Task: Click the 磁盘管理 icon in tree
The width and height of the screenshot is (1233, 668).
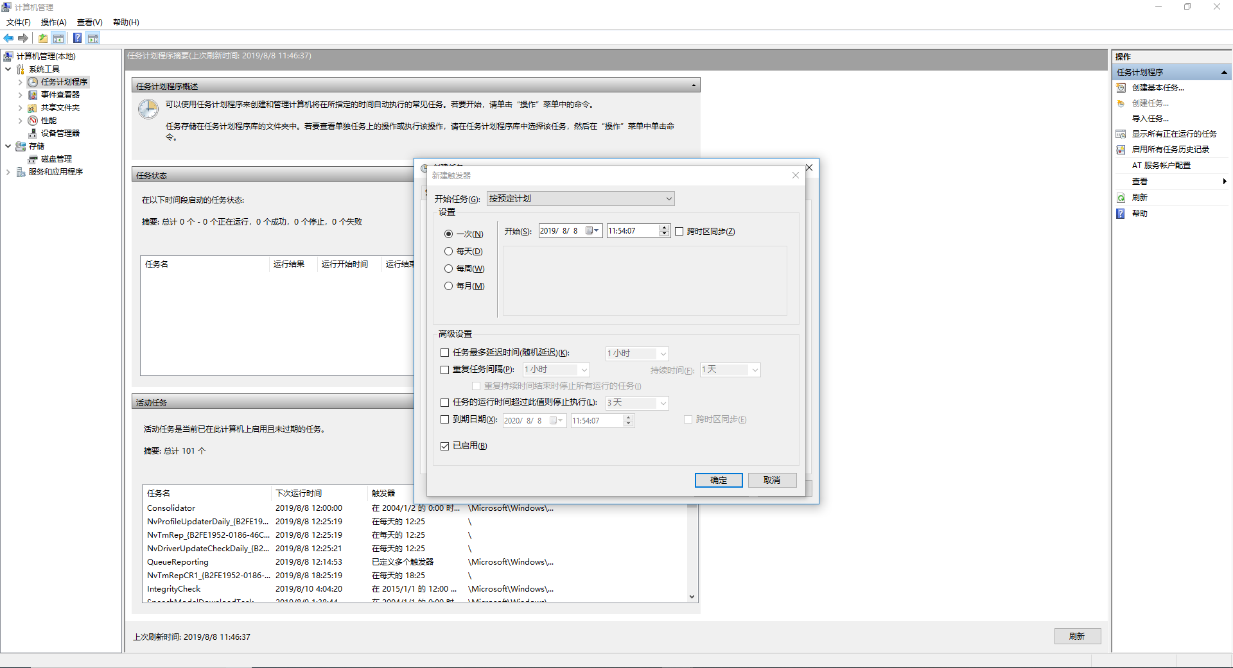Action: tap(33, 159)
